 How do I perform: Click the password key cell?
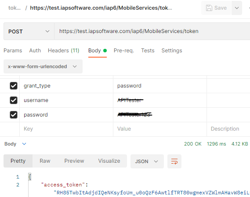pyautogui.click(x=66, y=115)
